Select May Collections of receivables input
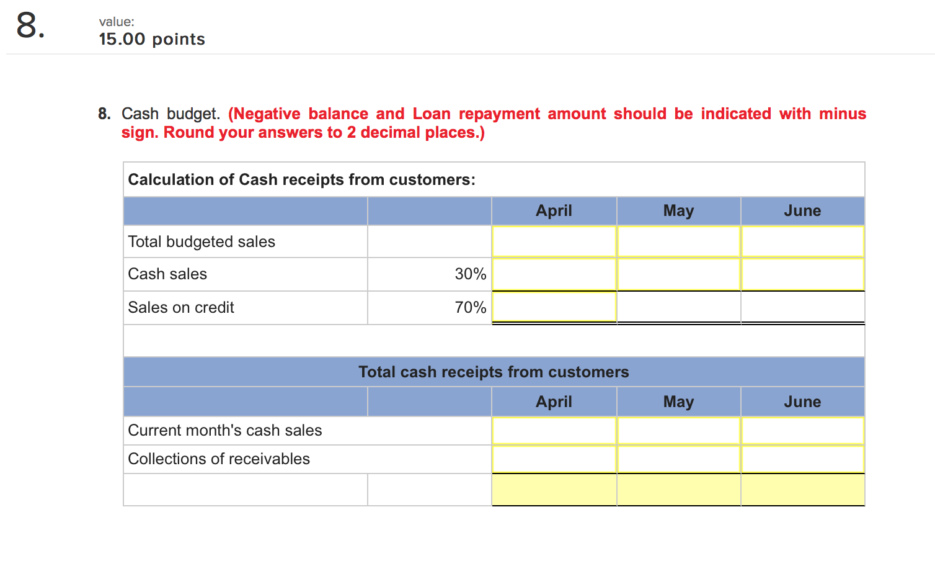The image size is (935, 561). point(678,459)
